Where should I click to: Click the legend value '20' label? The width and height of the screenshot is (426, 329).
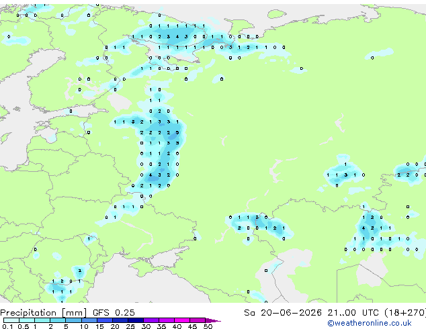tap(115, 326)
